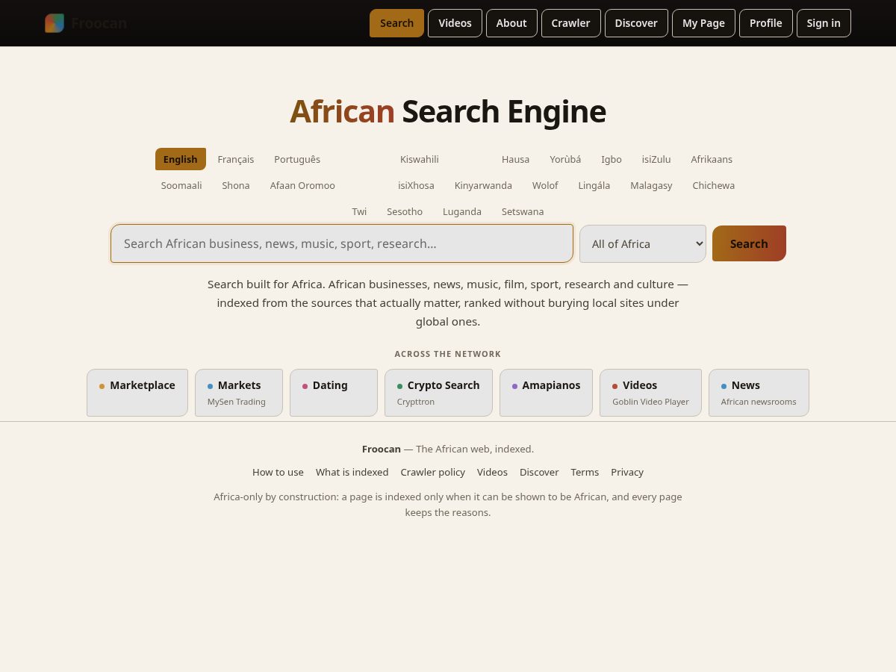The width and height of the screenshot is (896, 672).
Task: Select Setswana language link
Action: click(x=523, y=211)
